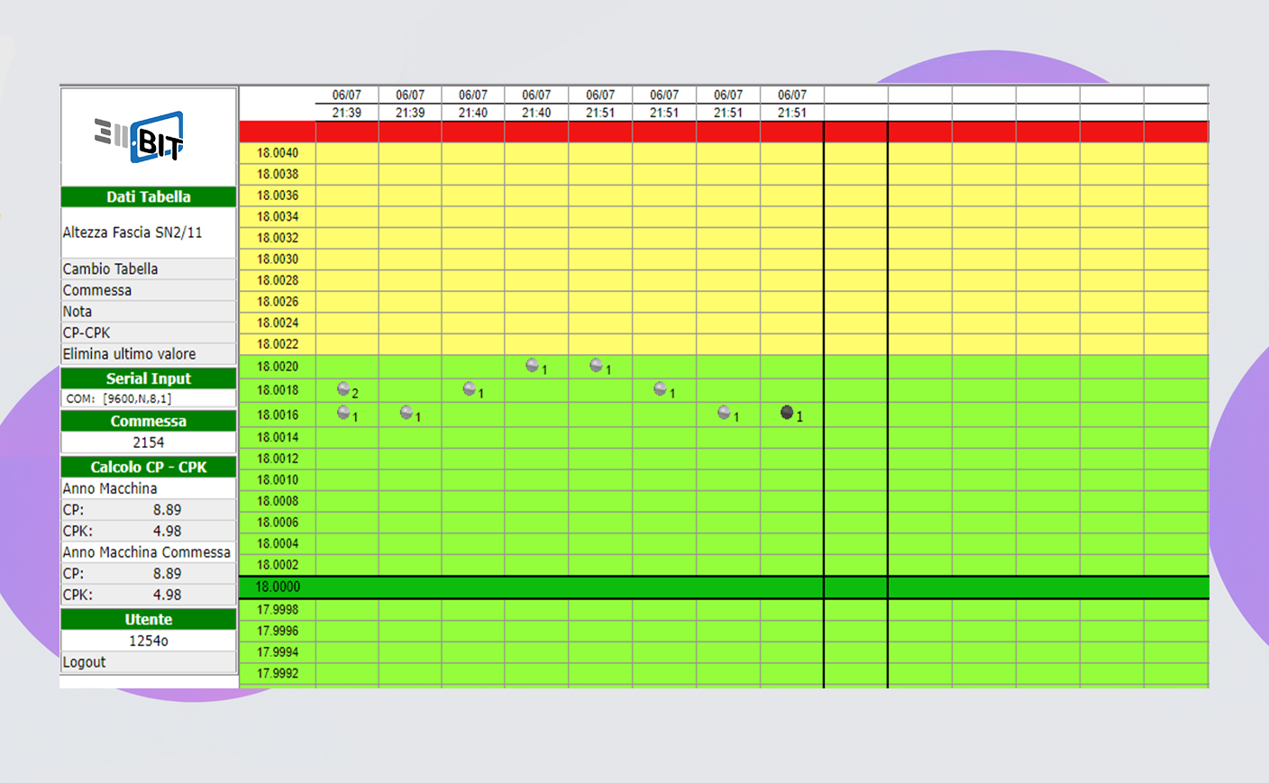1269x783 pixels.
Task: Click the row label 18.0002
Action: [278, 565]
